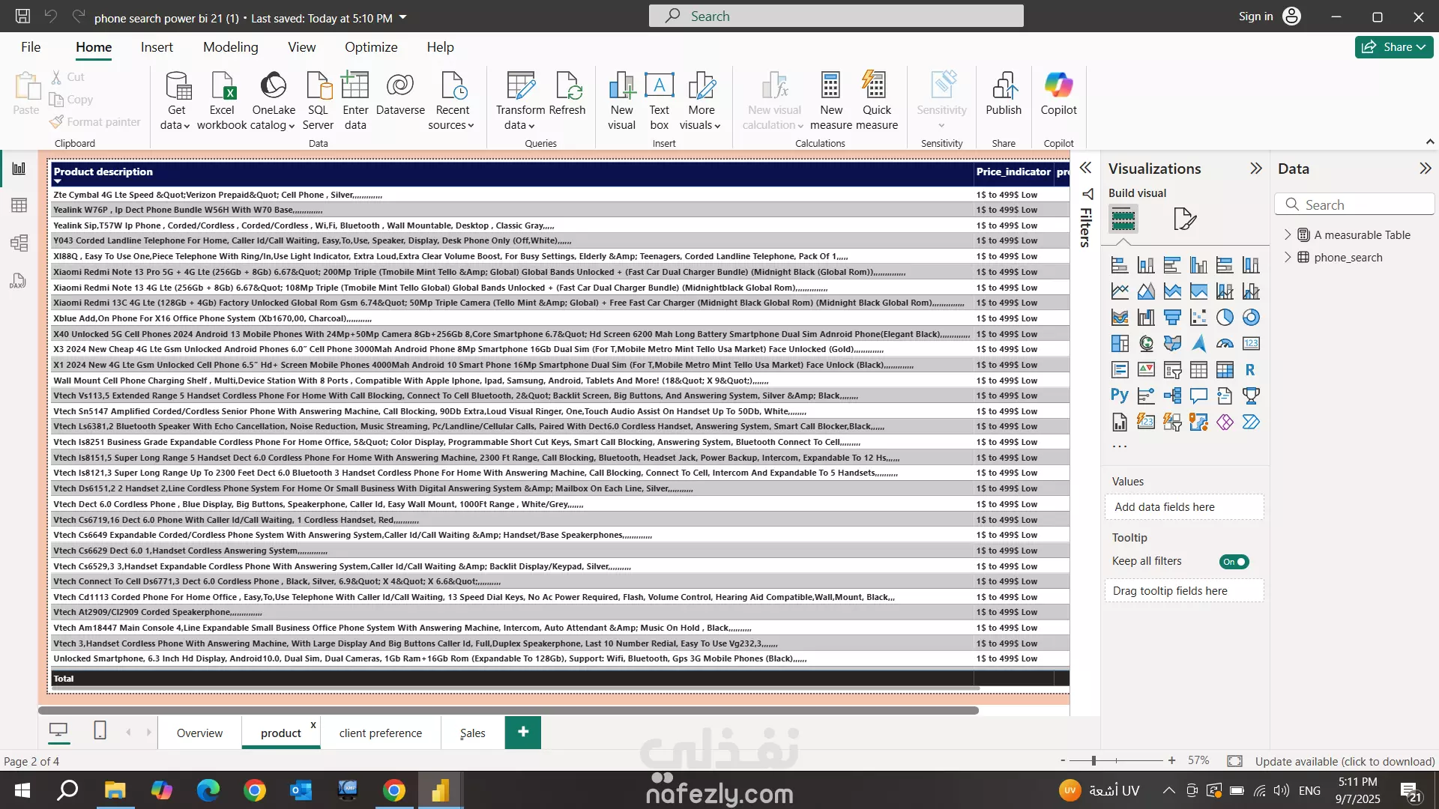Expand the phone_search table

(x=1288, y=257)
